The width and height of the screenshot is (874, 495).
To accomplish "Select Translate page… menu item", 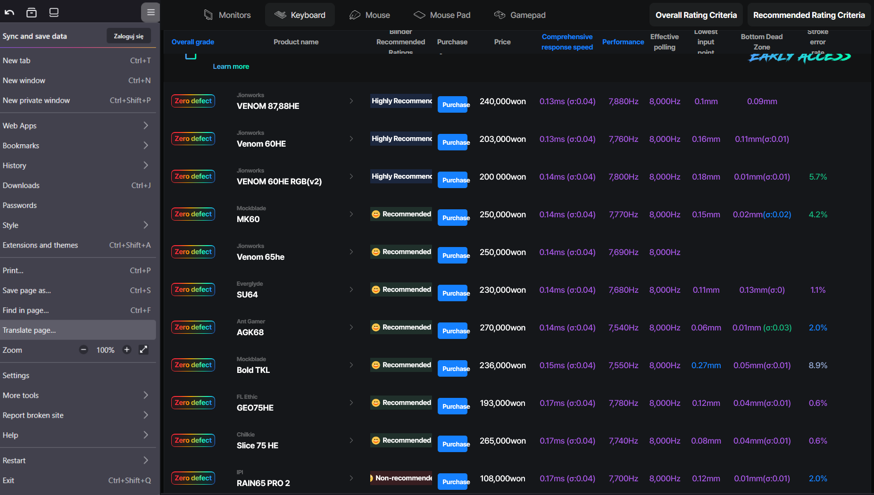I will (78, 330).
